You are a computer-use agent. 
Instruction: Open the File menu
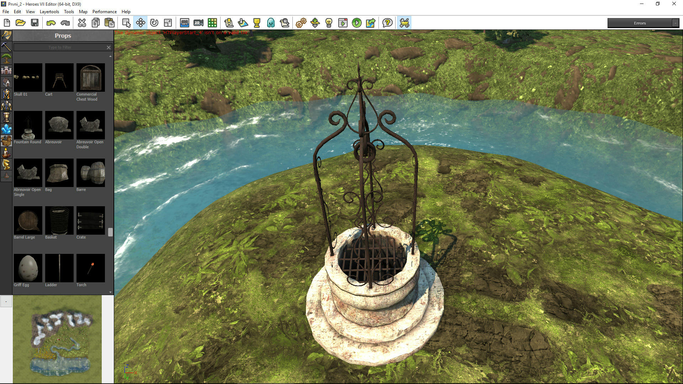tap(6, 12)
